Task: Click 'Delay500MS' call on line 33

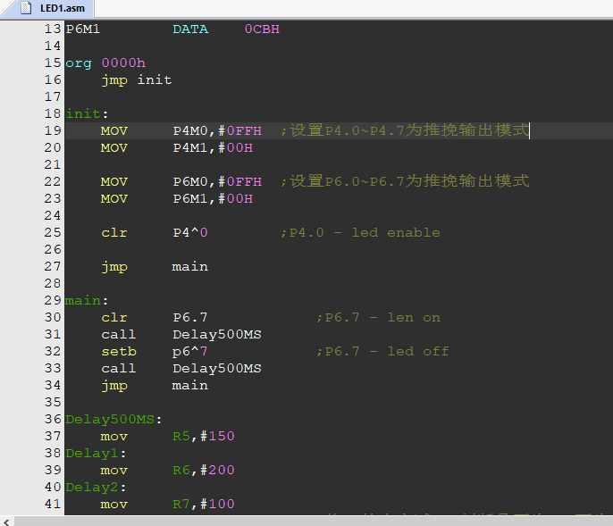Action: coord(217,369)
